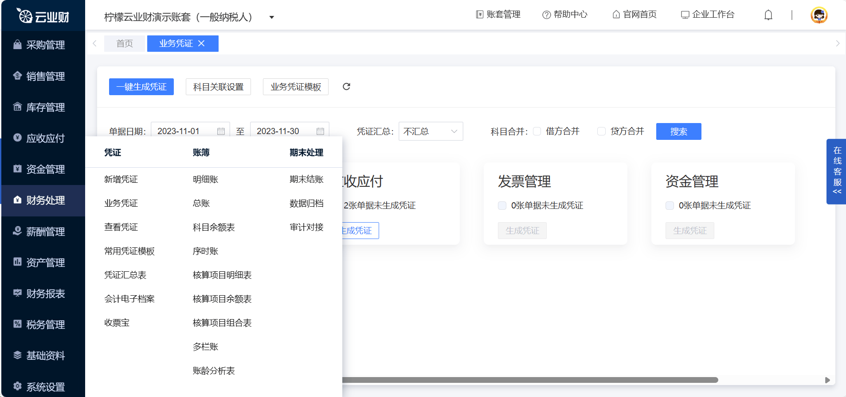This screenshot has height=397, width=846.
Task: Open 明细账 menu entry
Action: coord(206,179)
